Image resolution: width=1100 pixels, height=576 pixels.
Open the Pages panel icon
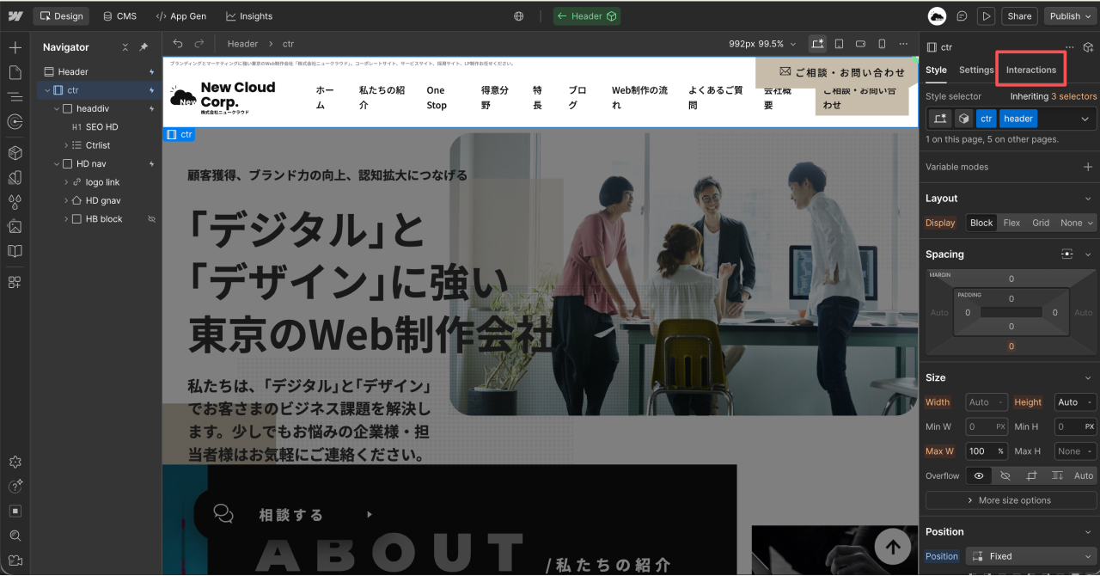(x=15, y=72)
